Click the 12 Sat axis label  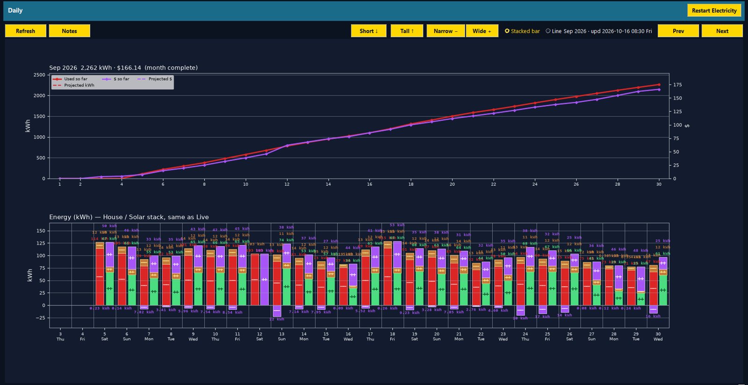(x=259, y=336)
